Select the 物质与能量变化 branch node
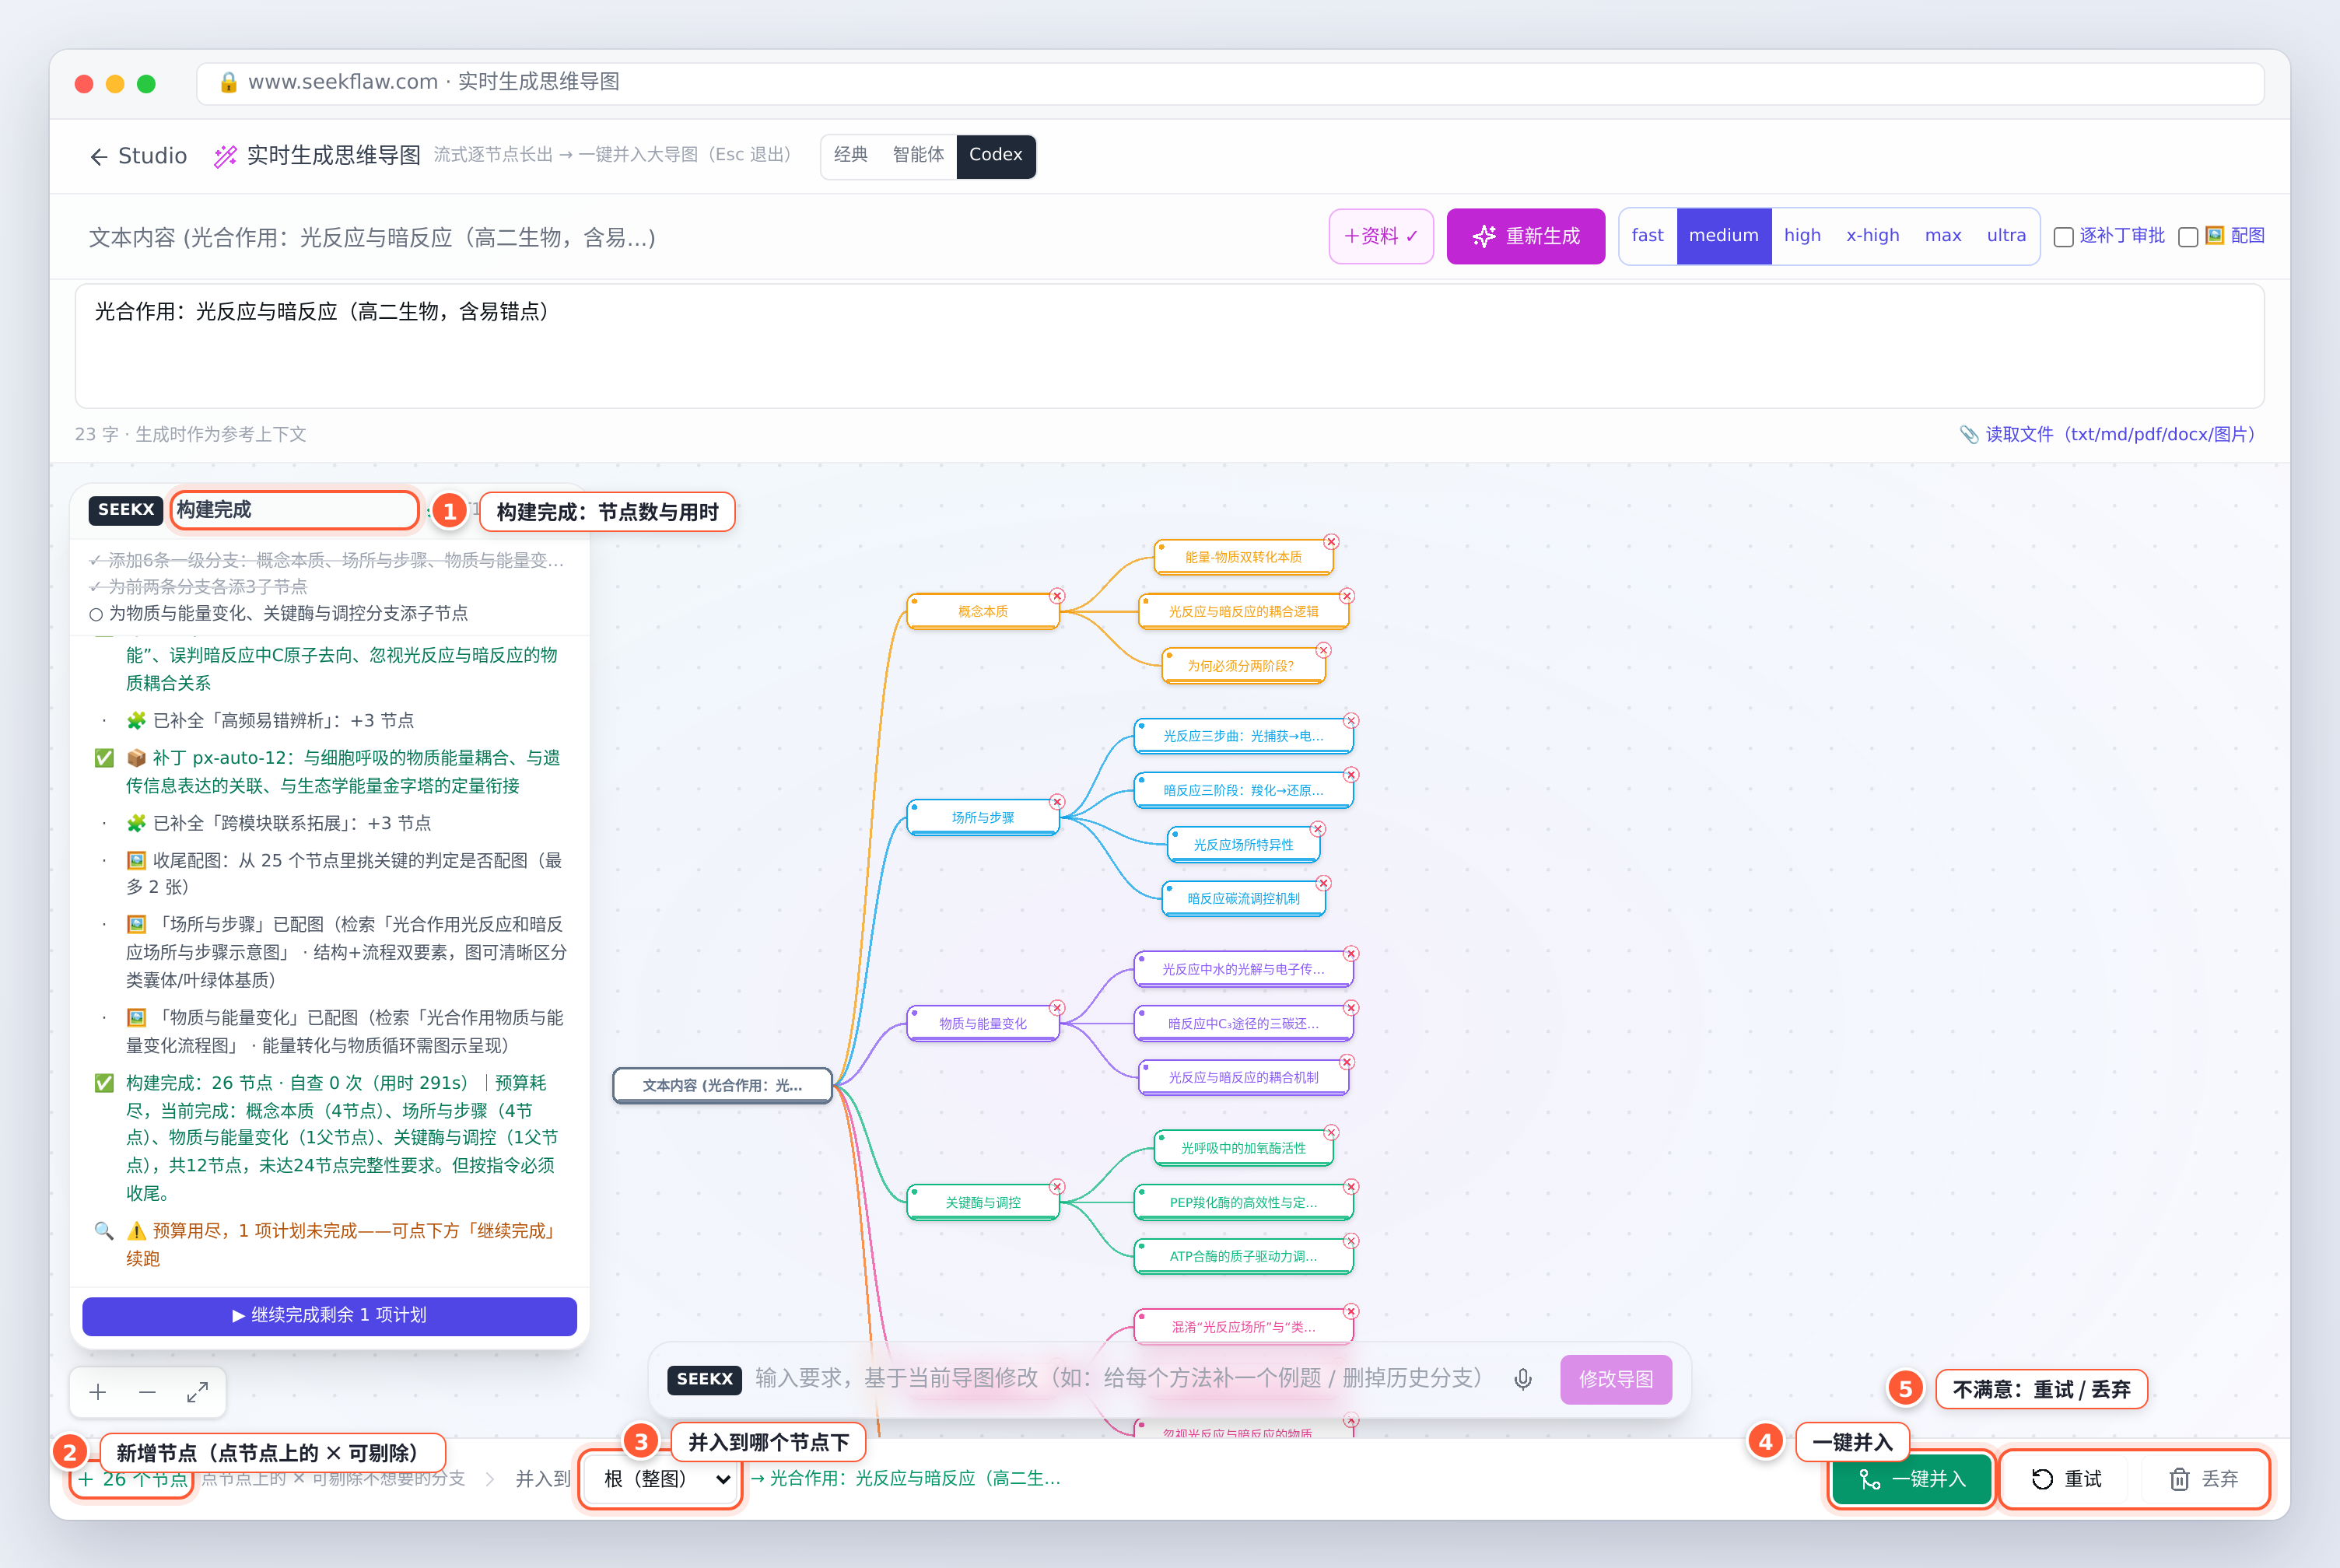The height and width of the screenshot is (1568, 2340). click(982, 1024)
